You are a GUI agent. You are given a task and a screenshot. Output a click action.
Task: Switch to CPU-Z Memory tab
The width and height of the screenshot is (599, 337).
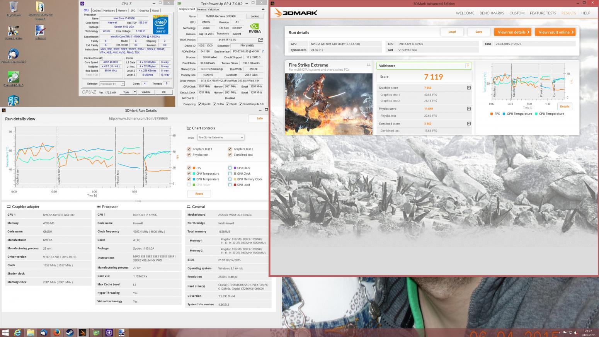122,11
